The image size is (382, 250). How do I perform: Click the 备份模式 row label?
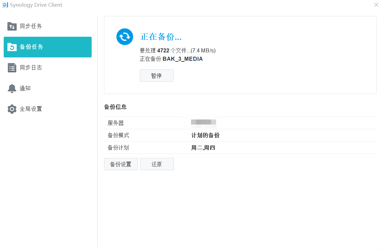pos(118,136)
